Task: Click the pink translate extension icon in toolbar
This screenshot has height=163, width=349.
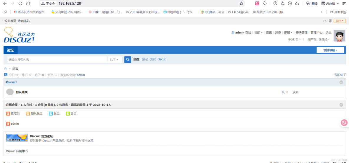Action: point(257,3)
